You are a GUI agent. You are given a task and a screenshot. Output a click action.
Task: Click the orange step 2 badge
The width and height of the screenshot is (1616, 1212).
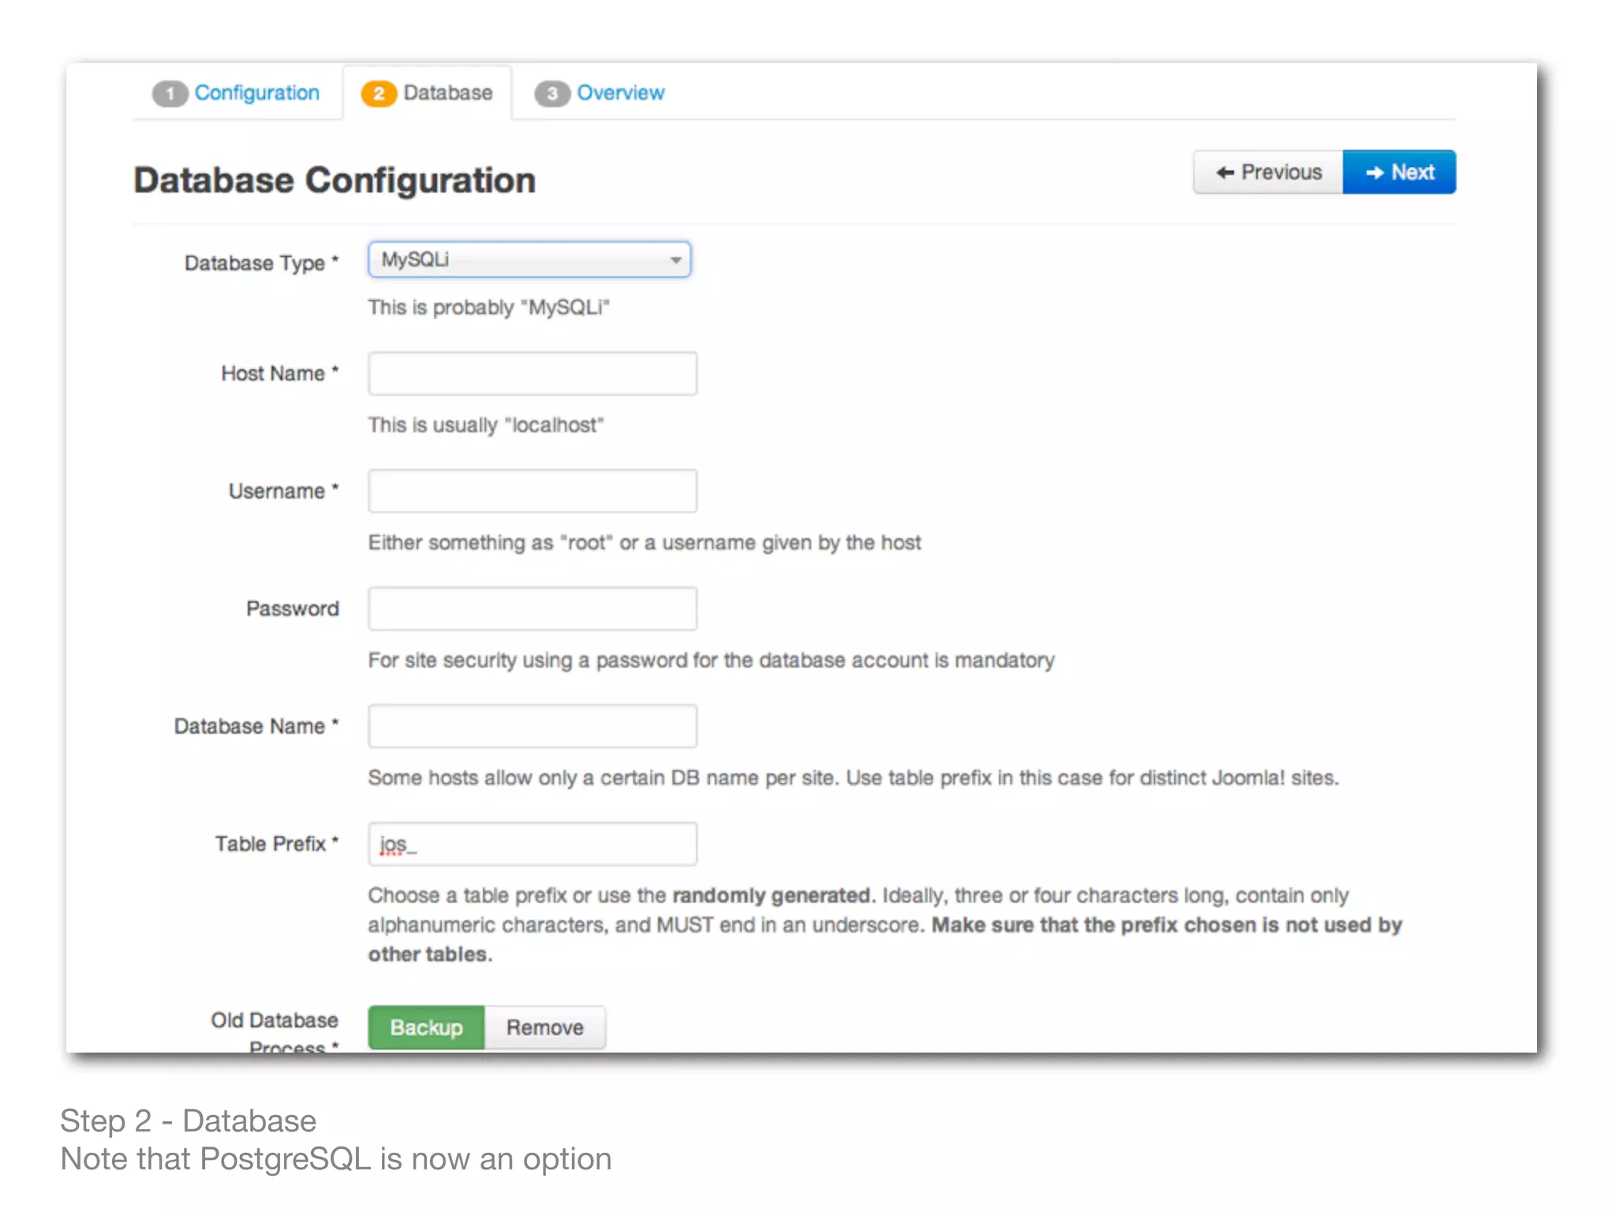[x=379, y=94]
